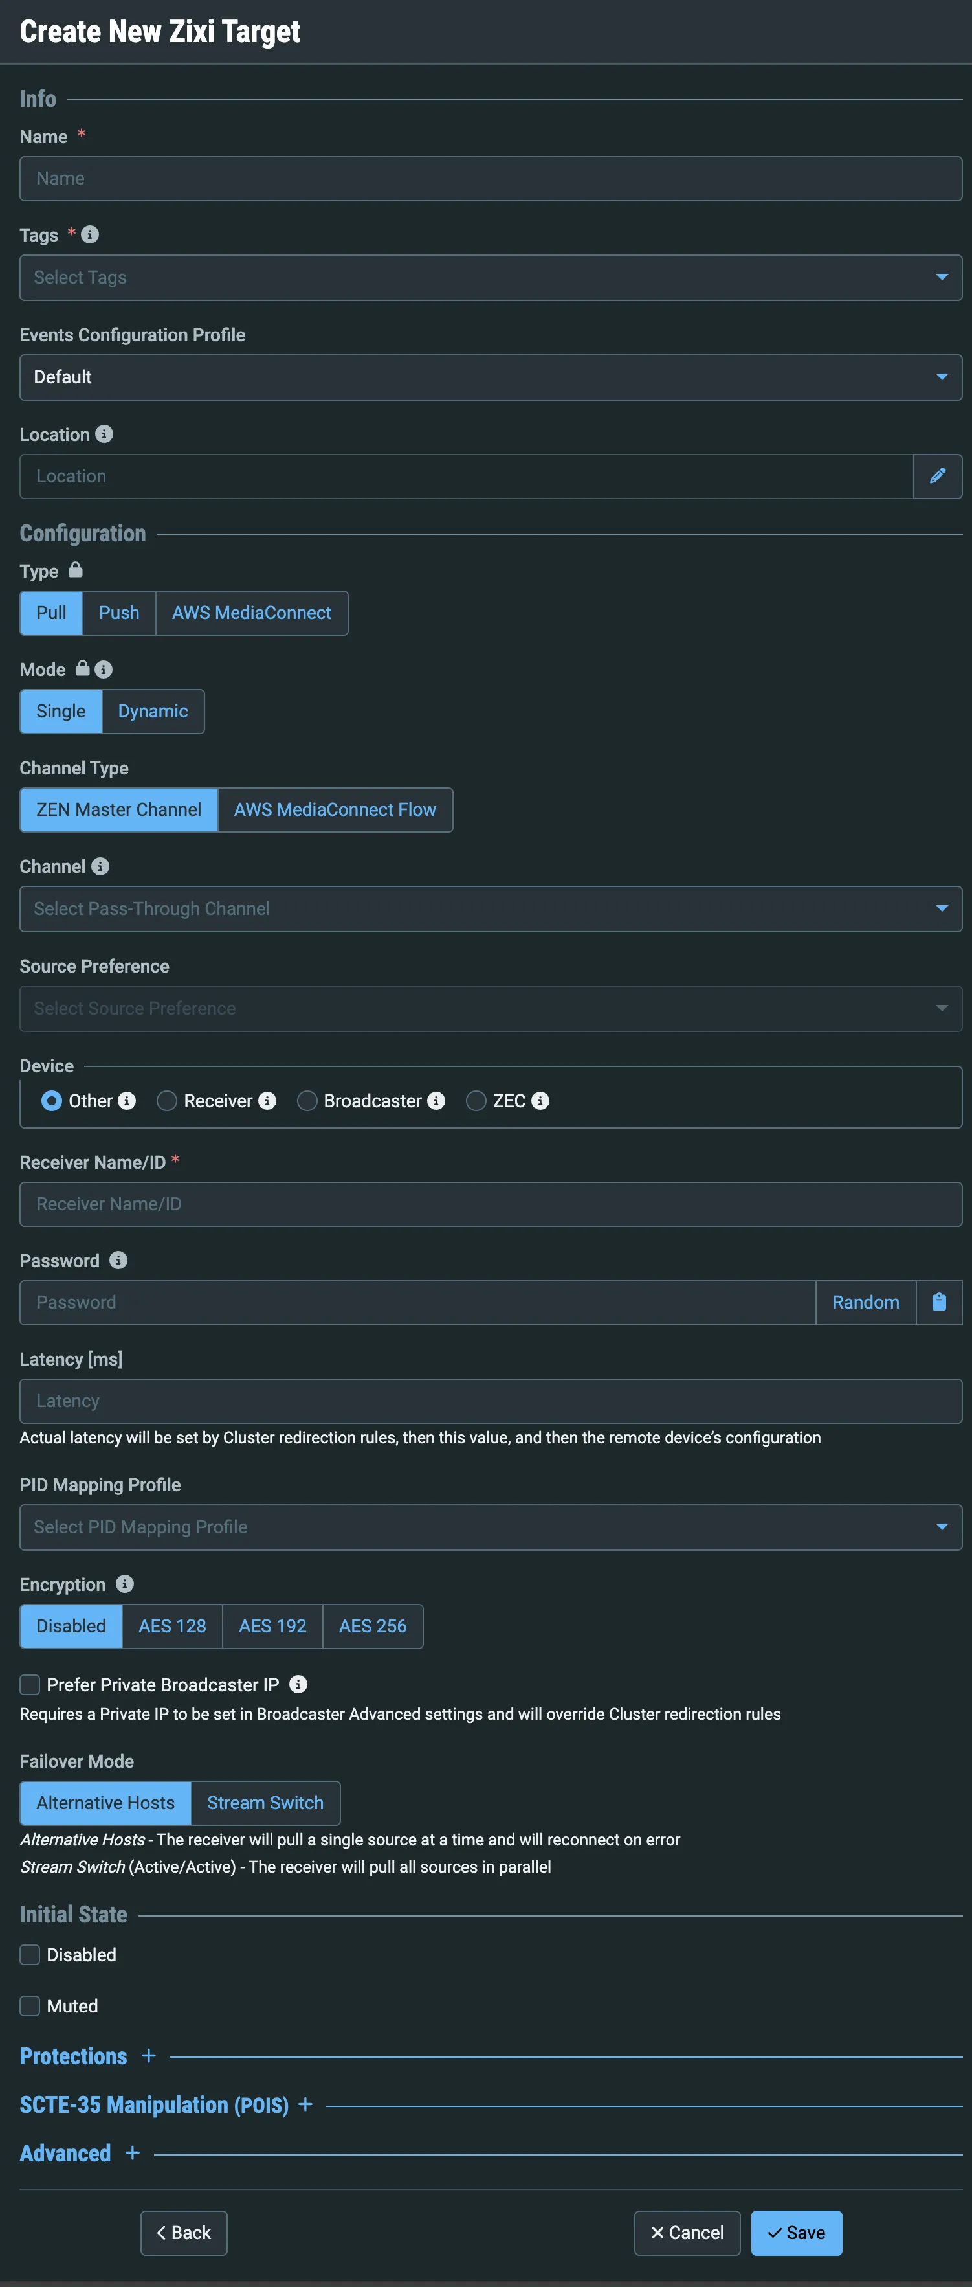Click the lock icon beside Mode
The width and height of the screenshot is (972, 2287).
point(83,668)
